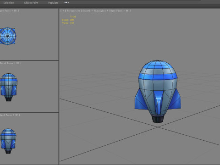Open bottom-left viewport's Edged Faces label

tap(10, 115)
